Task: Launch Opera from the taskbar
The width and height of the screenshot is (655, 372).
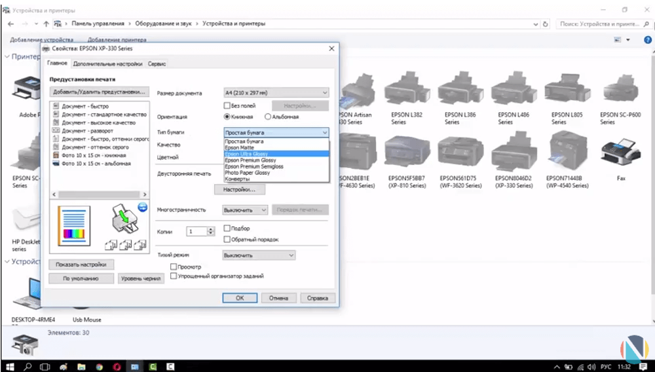Action: click(x=117, y=367)
